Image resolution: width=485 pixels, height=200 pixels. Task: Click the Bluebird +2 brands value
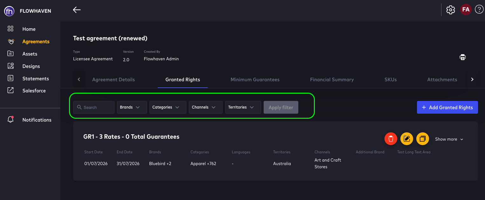pos(160,164)
